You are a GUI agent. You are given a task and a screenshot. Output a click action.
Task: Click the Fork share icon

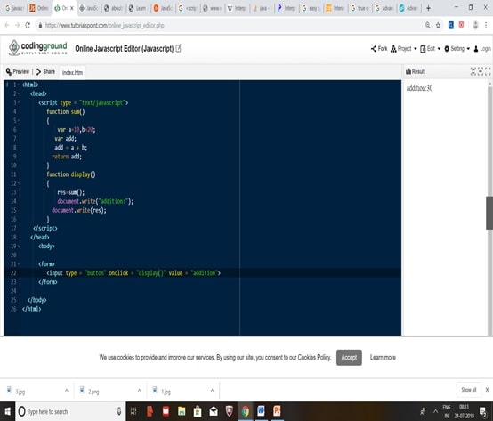click(x=373, y=49)
